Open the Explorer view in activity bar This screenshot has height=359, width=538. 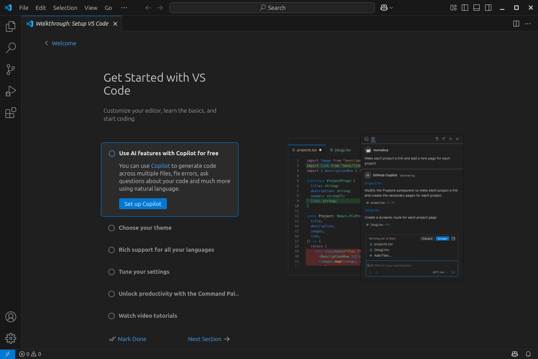11,27
